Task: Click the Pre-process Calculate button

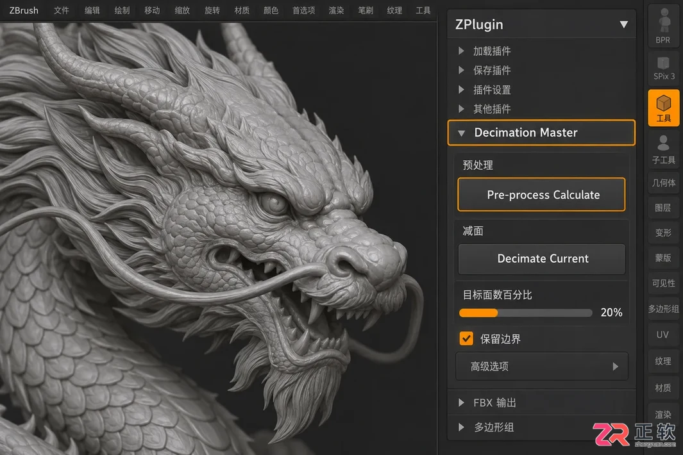Action: (541, 195)
